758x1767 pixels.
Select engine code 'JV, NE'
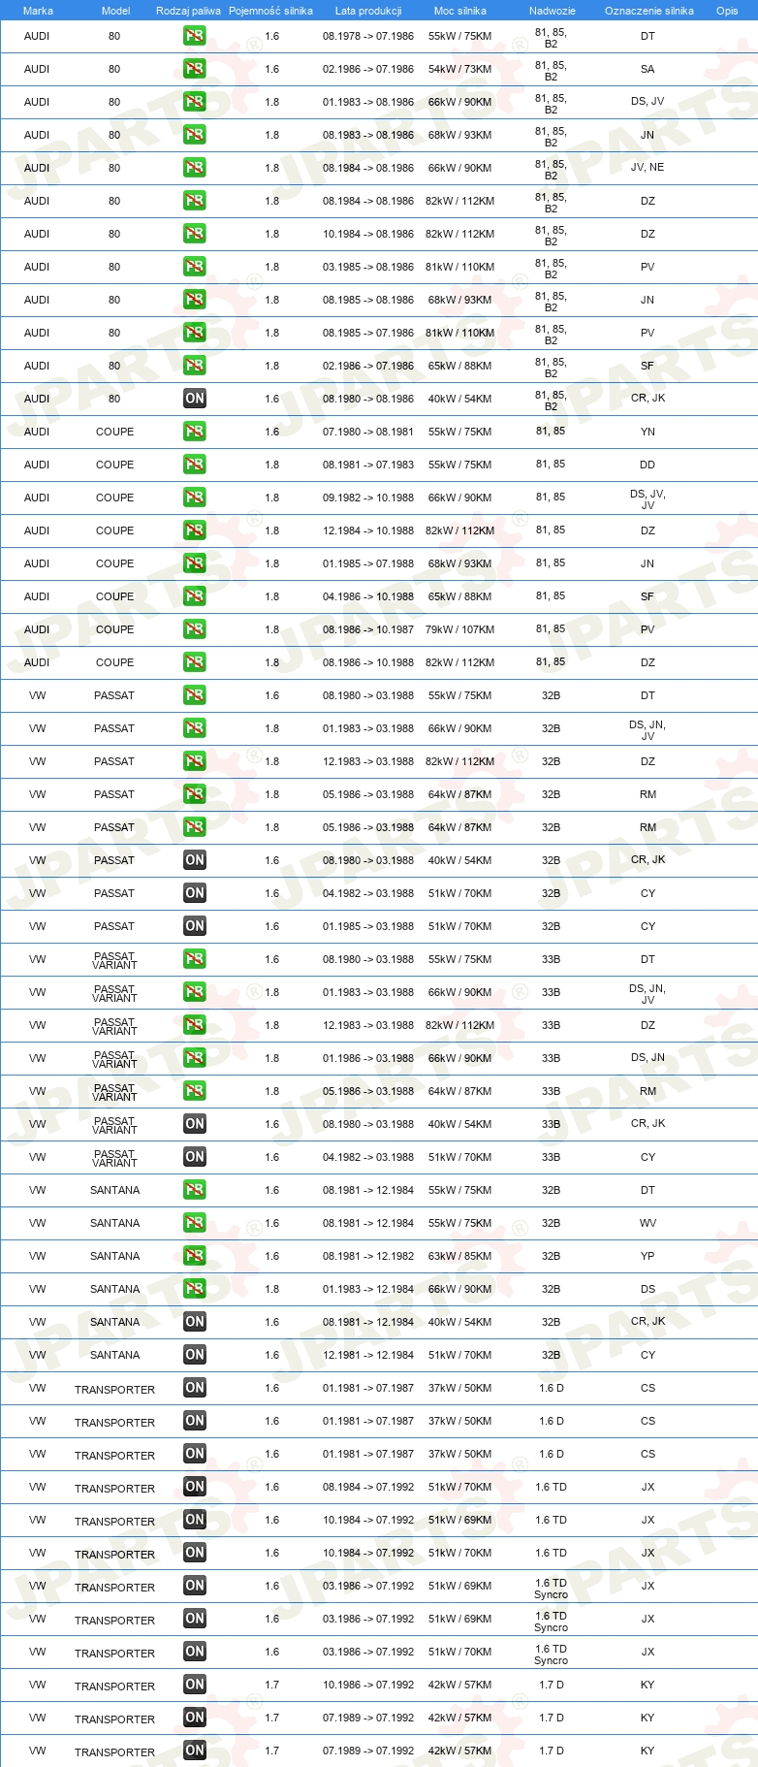647,167
